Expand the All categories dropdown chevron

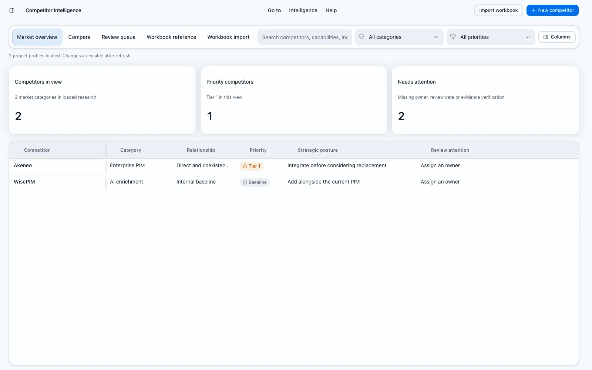tap(436, 37)
